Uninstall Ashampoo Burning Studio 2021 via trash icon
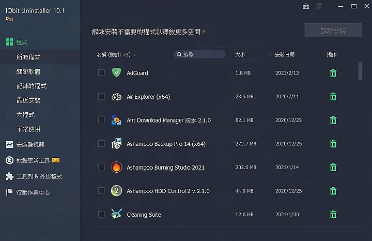 333,168
